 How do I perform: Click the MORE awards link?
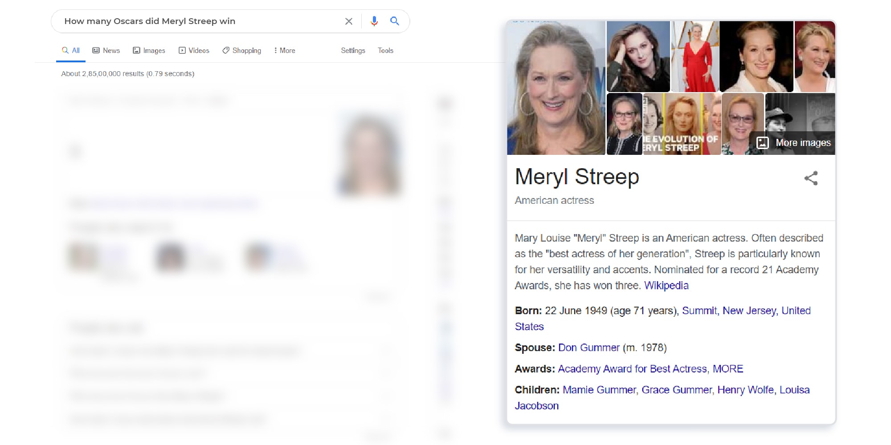728,369
